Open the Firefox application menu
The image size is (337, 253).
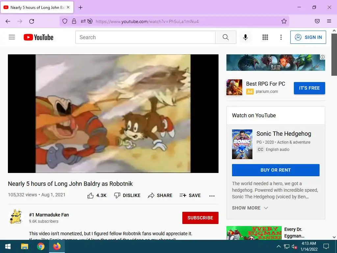coord(329,21)
